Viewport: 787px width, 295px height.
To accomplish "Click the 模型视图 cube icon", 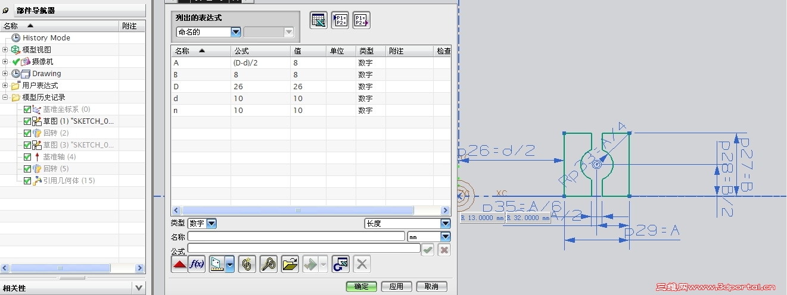I will [x=15, y=49].
